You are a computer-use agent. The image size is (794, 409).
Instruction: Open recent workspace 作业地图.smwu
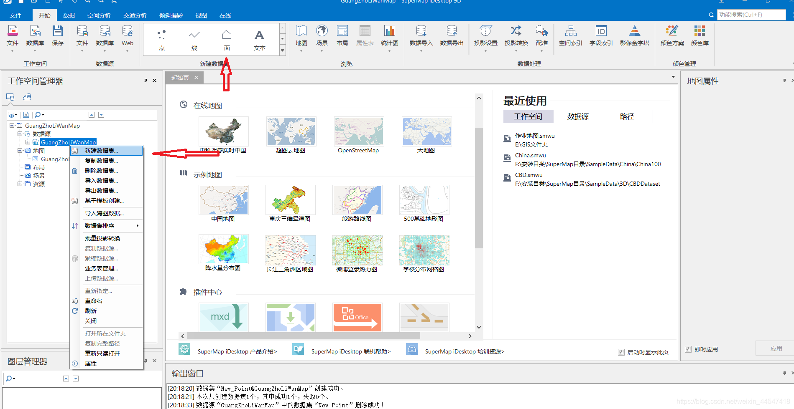click(x=535, y=136)
